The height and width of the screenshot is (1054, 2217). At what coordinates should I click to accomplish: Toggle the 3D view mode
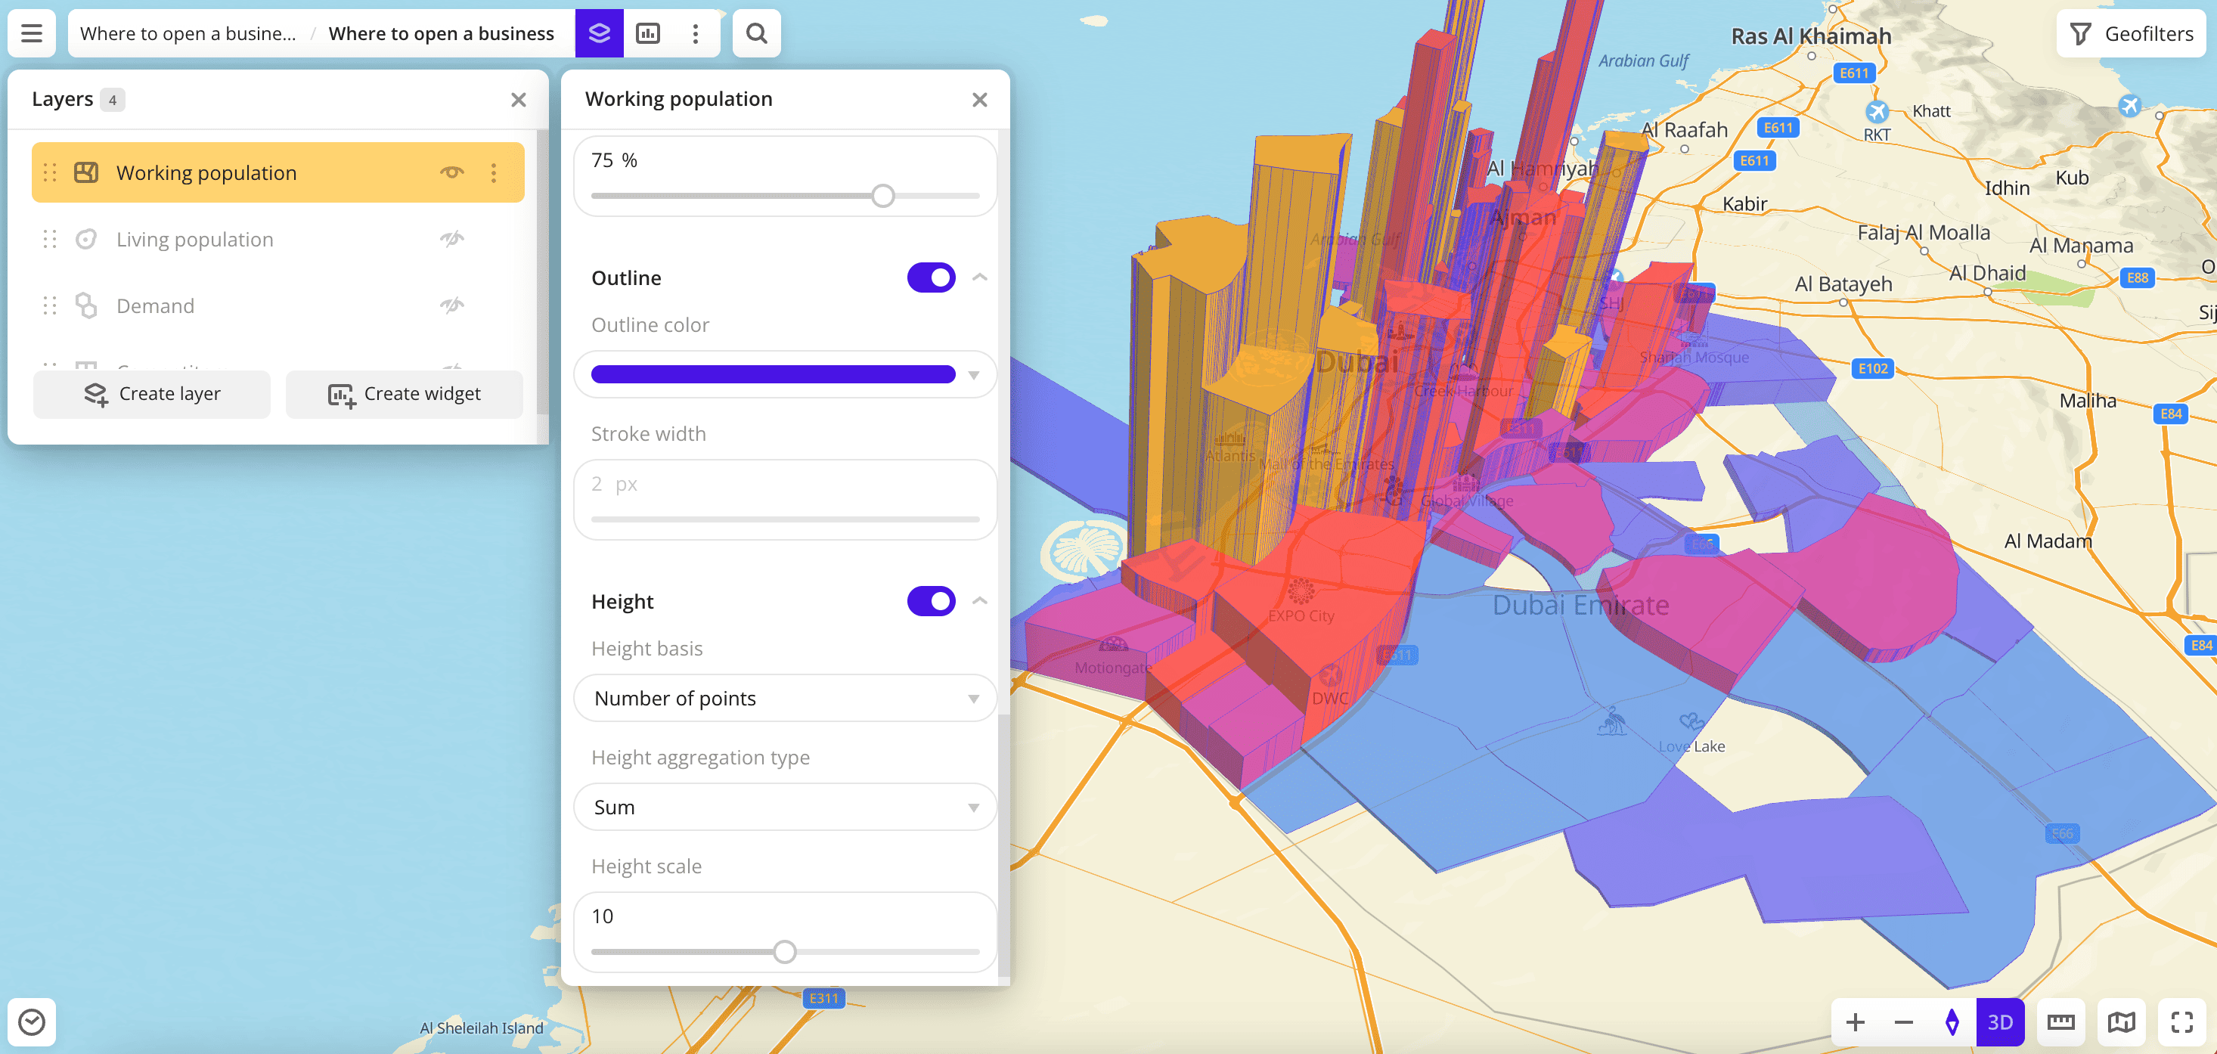[x=1999, y=1021]
